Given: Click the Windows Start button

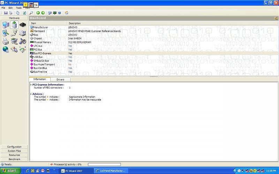Looking at the screenshot, I should (x=9, y=171).
